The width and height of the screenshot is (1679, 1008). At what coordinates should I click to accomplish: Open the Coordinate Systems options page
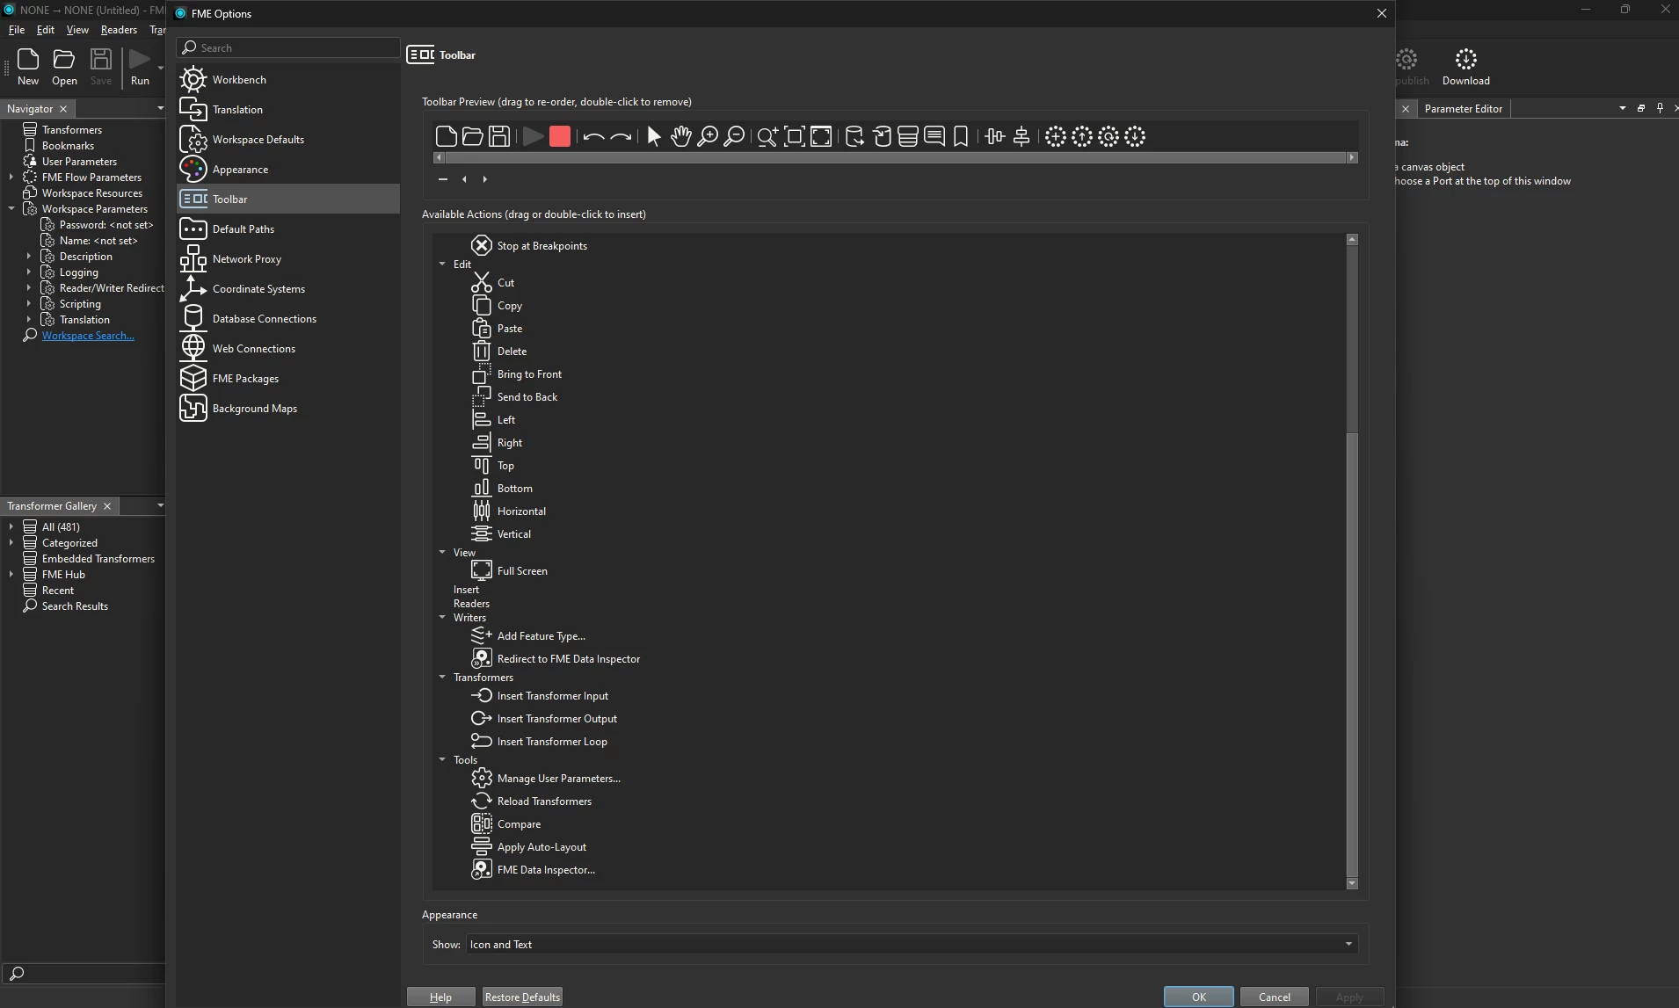pyautogui.click(x=288, y=289)
